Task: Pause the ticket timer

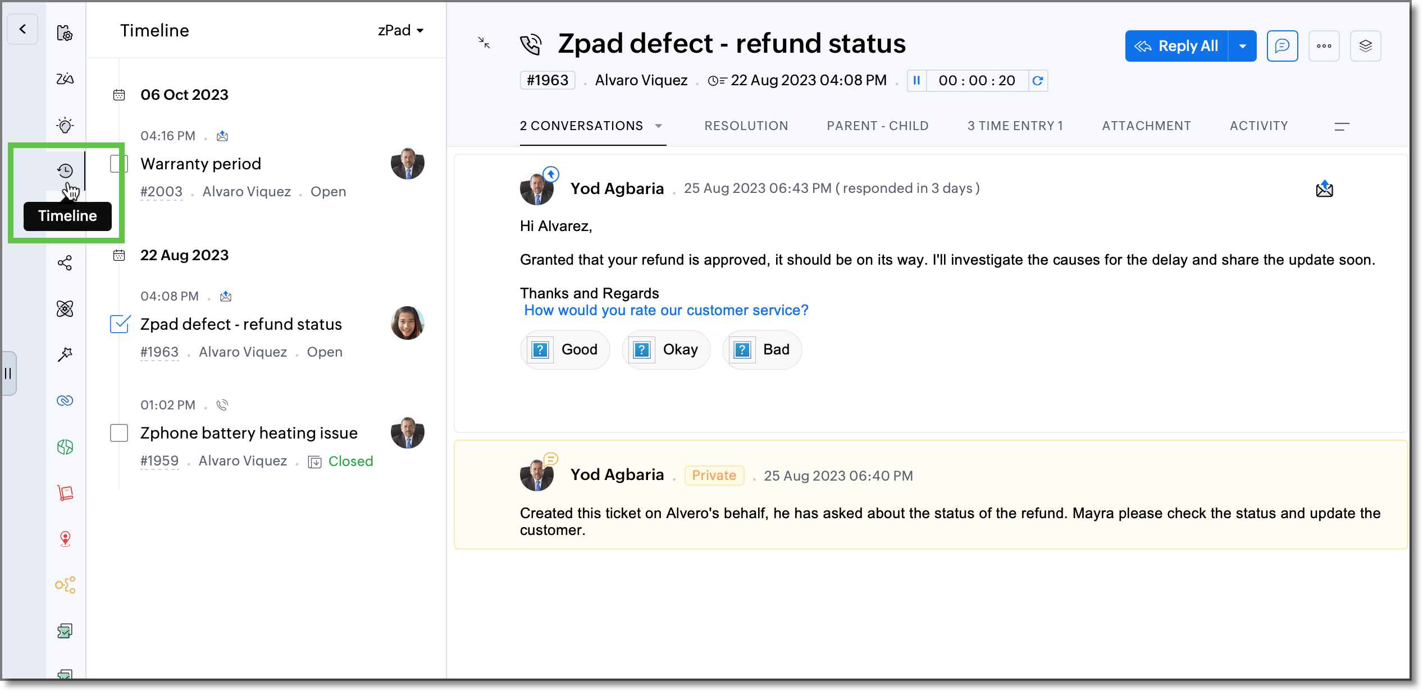Action: click(916, 81)
